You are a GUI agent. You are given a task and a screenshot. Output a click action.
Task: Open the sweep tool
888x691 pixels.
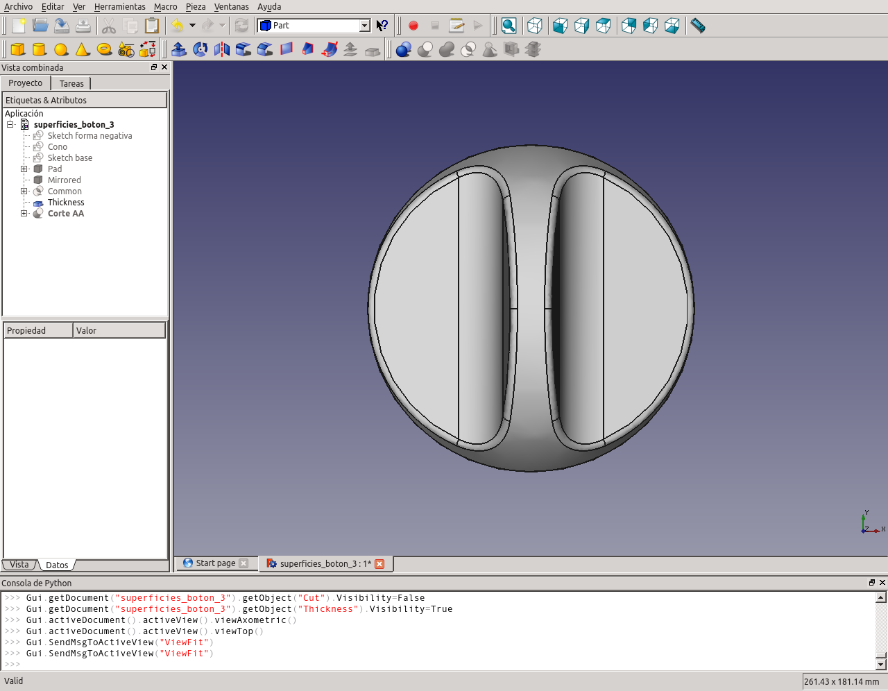330,49
